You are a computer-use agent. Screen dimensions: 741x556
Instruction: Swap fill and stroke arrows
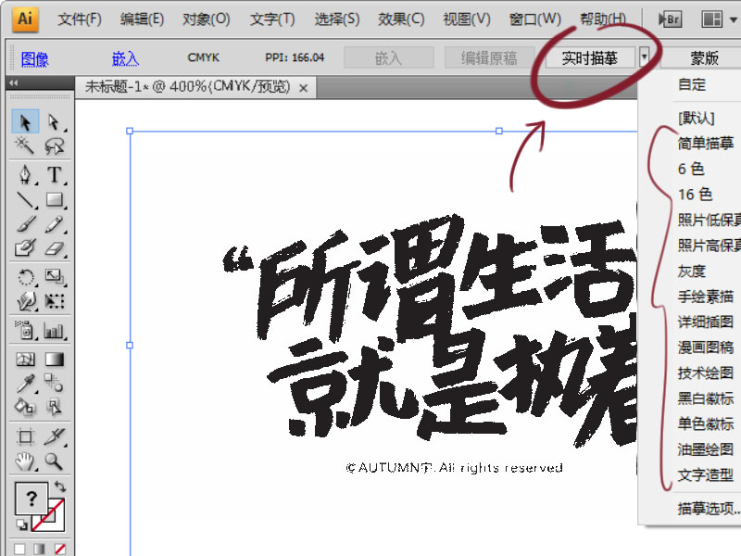click(x=60, y=486)
